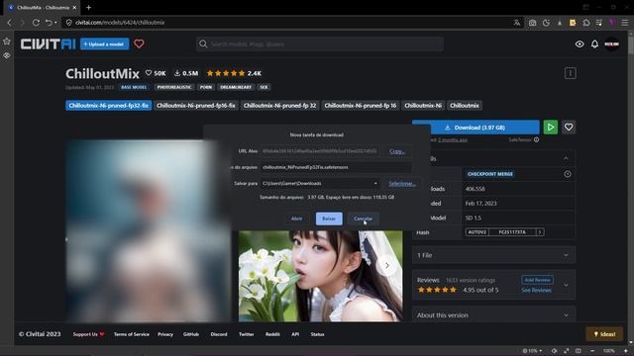Click the translate page icon in address bar

(x=517, y=23)
